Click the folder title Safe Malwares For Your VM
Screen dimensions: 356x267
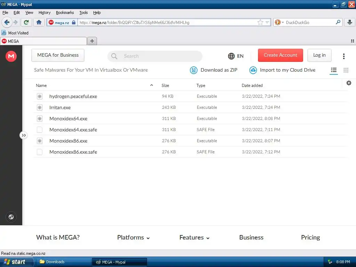click(91, 70)
